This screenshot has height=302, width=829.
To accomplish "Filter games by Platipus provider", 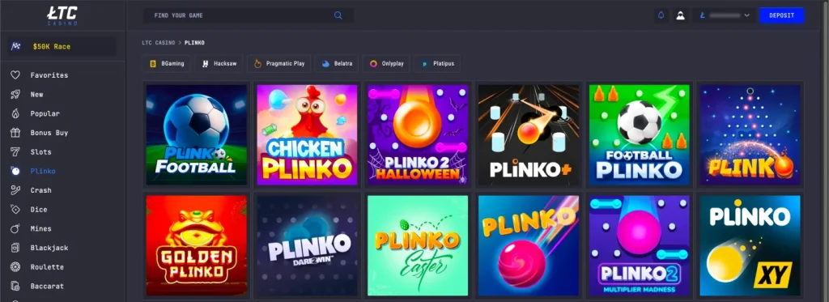I will 436,63.
